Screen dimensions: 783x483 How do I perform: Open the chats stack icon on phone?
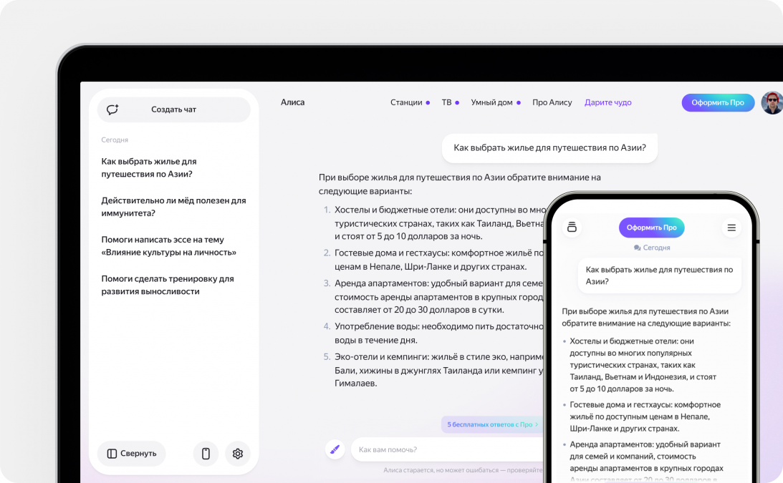coord(572,228)
